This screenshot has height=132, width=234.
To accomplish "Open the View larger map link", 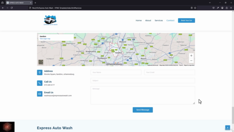I will pos(45,39).
